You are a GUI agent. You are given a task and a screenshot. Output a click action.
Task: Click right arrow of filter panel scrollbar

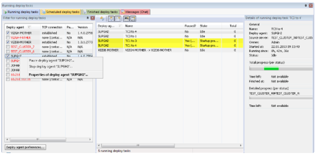90,140
